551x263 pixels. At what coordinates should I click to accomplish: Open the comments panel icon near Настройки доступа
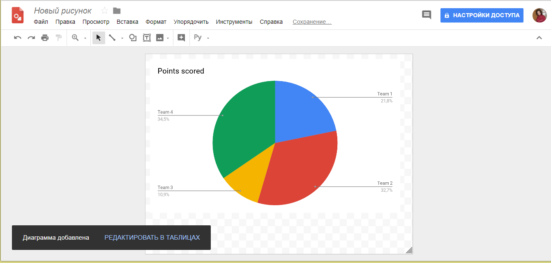click(x=426, y=14)
